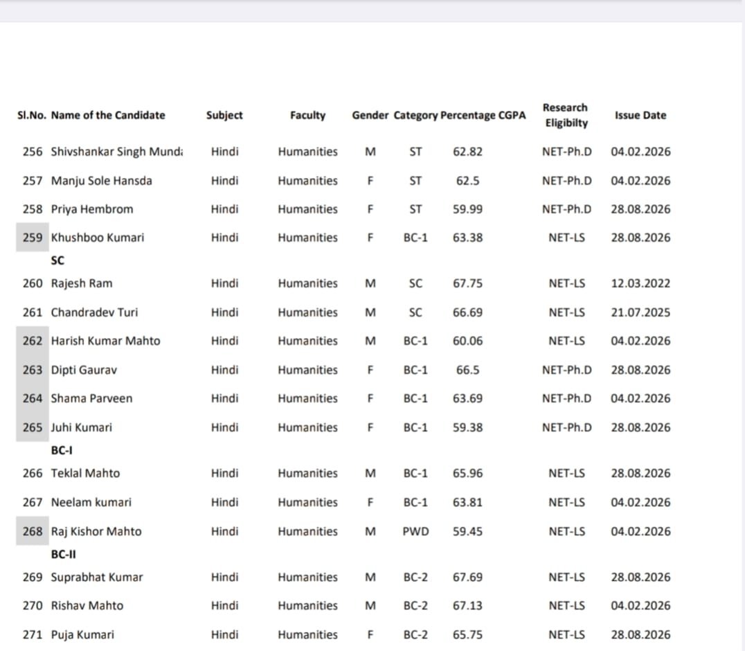Click gender F in Juhi Kumari's row
The height and width of the screenshot is (651, 745).
370,427
